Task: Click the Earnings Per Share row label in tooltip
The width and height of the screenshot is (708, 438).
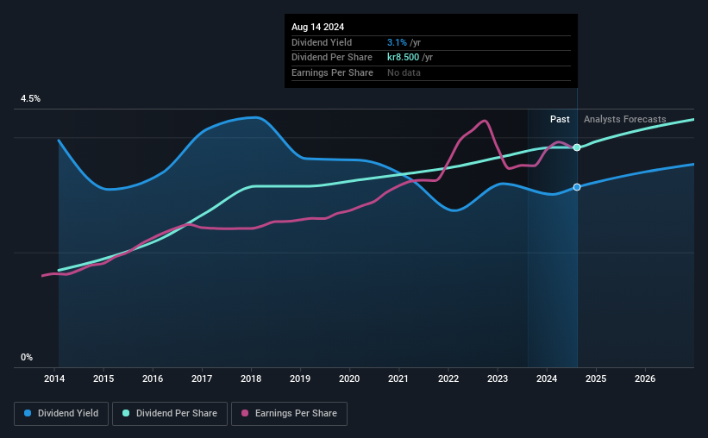Action: tap(332, 72)
